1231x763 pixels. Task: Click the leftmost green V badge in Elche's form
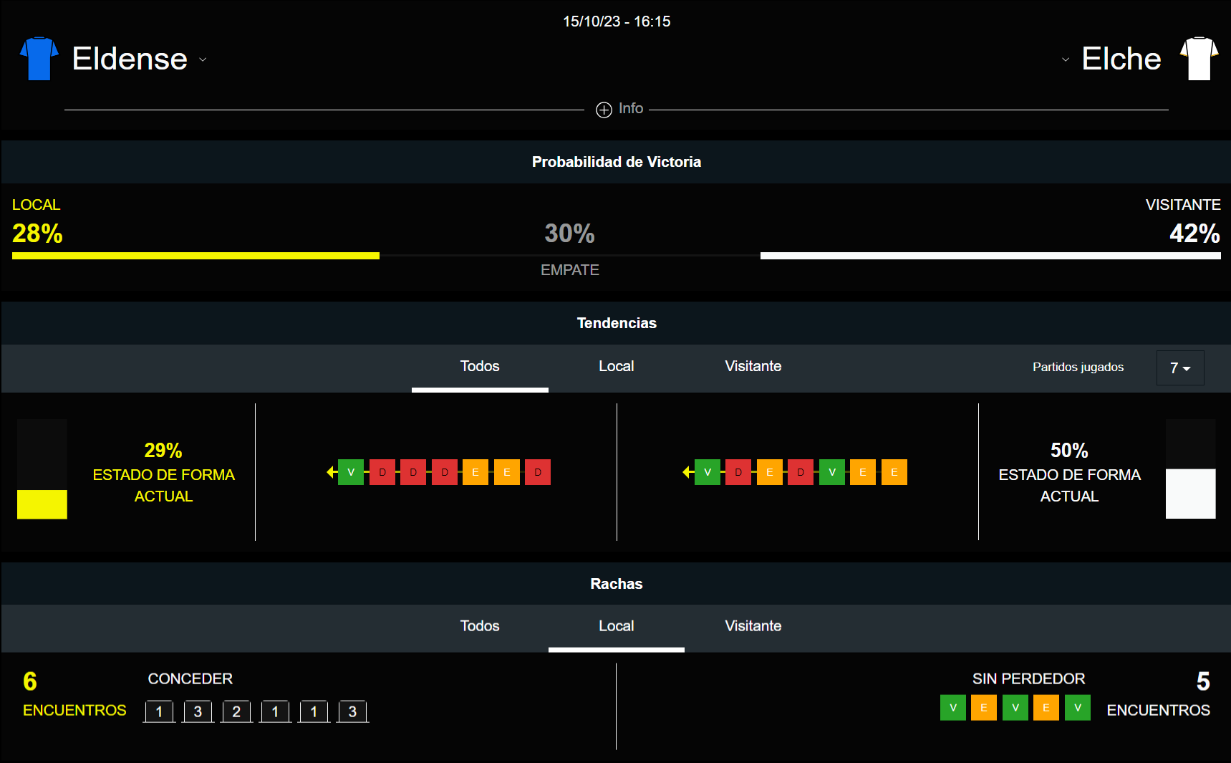click(x=708, y=472)
